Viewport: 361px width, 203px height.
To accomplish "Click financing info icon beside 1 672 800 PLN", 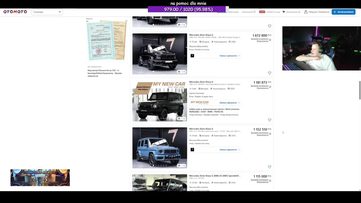I will [270, 40].
